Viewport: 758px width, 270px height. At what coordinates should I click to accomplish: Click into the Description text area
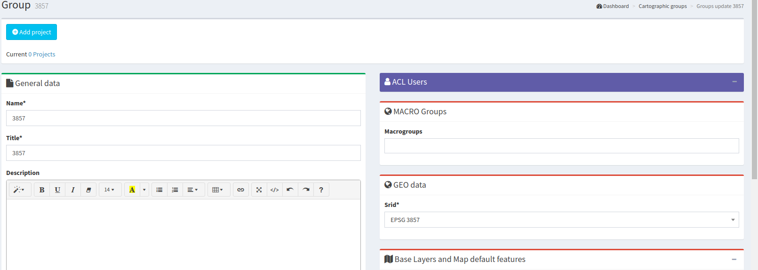pos(184,234)
